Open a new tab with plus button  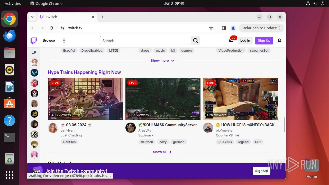[x=102, y=17]
